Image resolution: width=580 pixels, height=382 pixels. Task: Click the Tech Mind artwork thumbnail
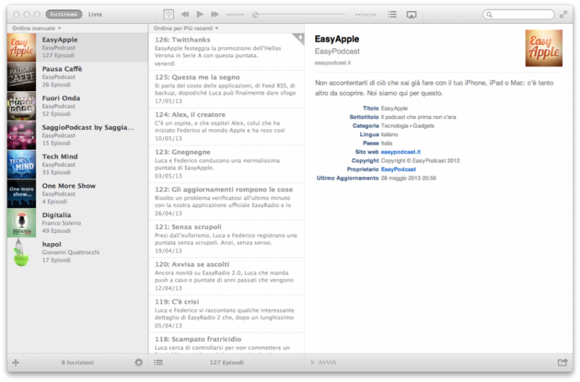pyautogui.click(x=21, y=164)
